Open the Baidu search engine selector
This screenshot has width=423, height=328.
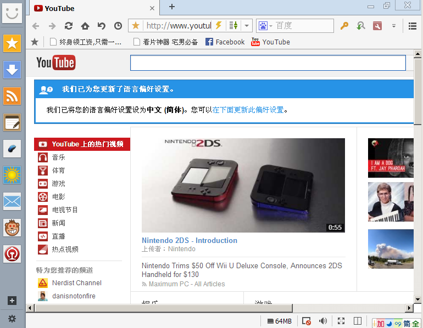point(265,26)
